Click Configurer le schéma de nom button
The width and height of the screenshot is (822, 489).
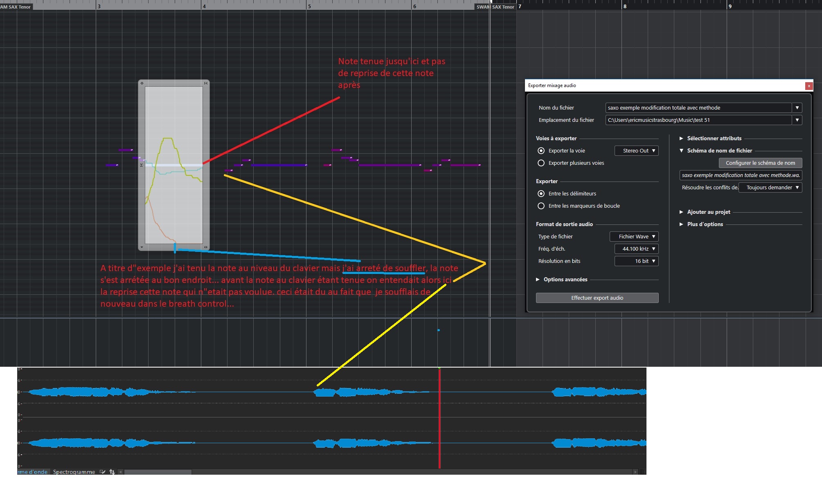[x=760, y=163]
